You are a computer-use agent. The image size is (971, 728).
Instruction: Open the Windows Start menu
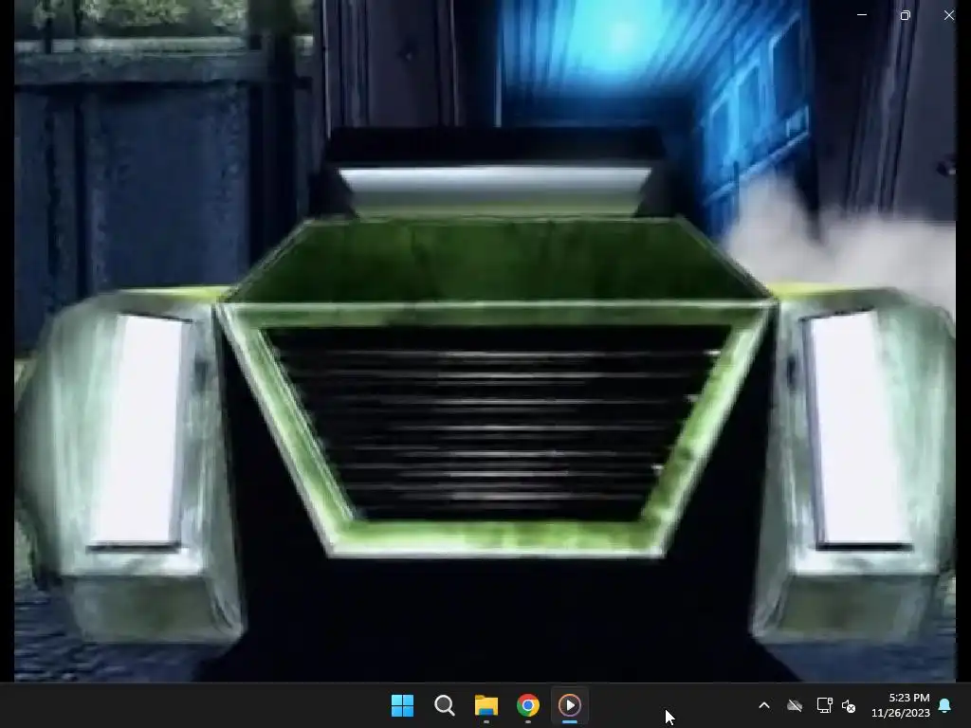402,705
